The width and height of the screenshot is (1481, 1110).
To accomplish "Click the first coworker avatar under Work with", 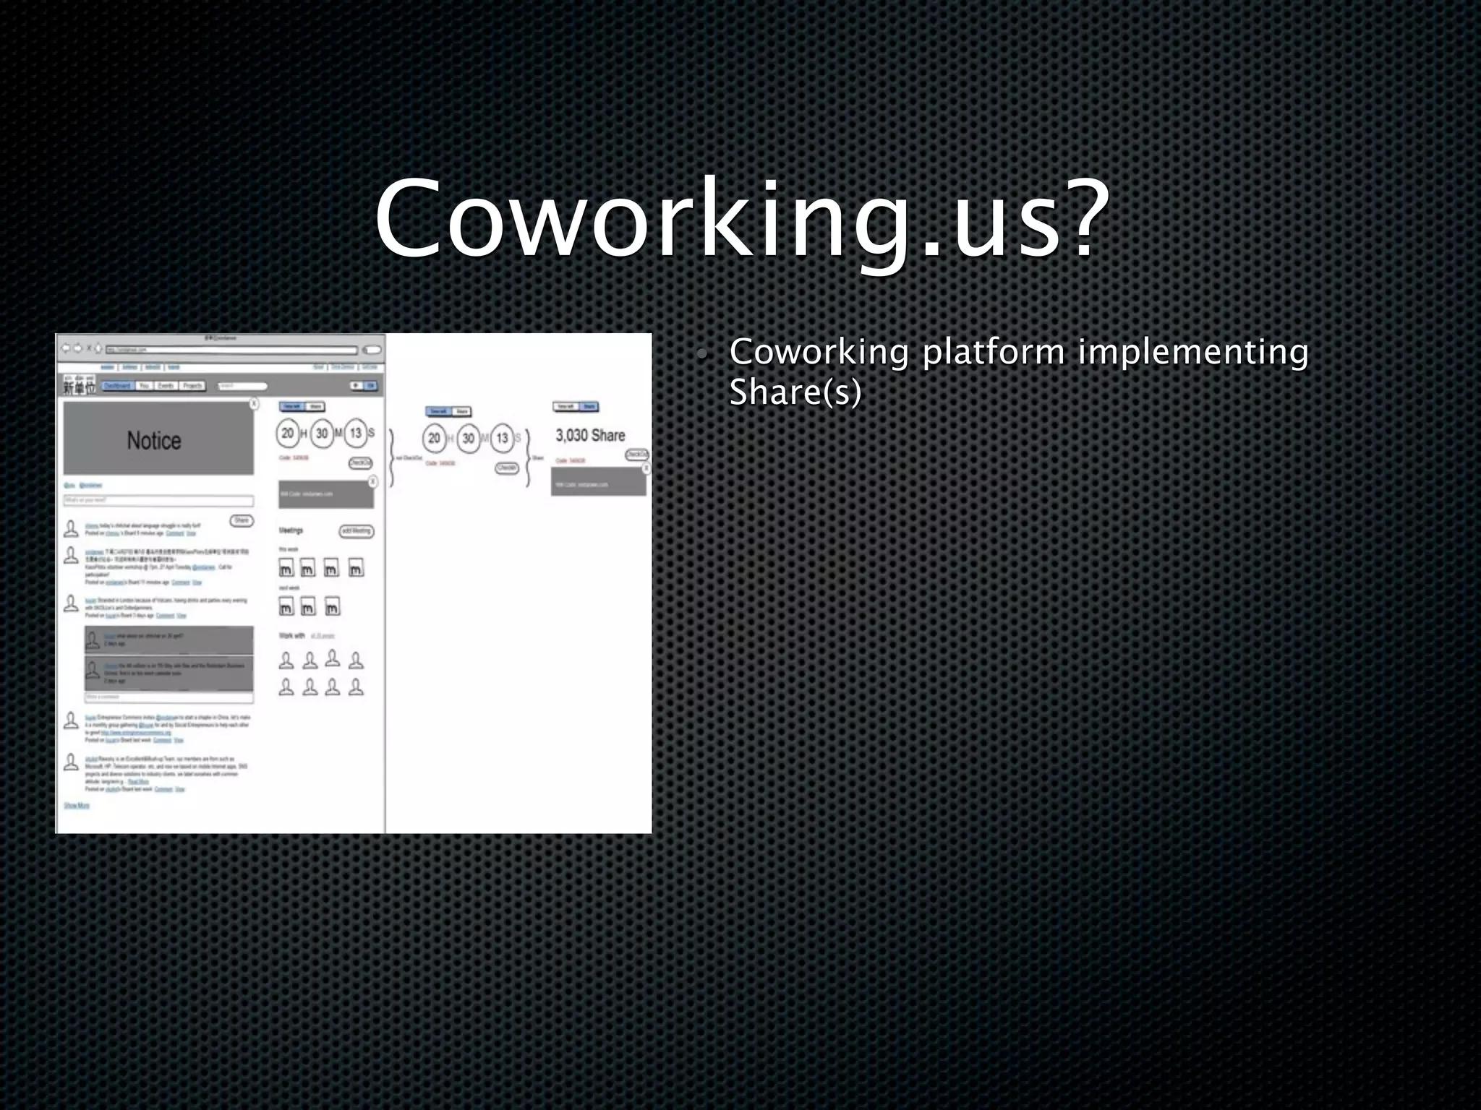I will point(286,660).
